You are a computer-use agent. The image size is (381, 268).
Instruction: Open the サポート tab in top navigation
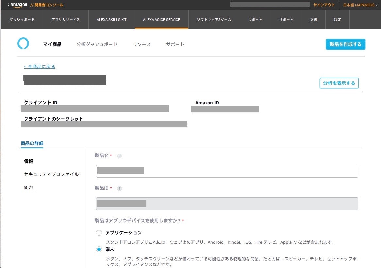coord(286,20)
